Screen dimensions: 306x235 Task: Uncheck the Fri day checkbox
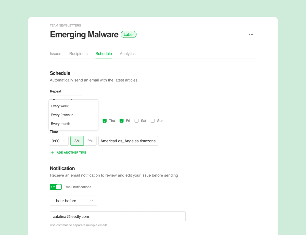pyautogui.click(x=122, y=121)
